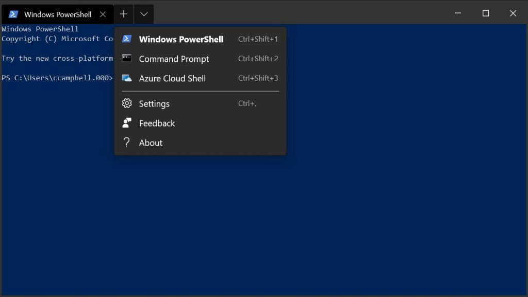The image size is (528, 297).
Task: Open the new tab profile dropdown chevron
Action: click(144, 14)
